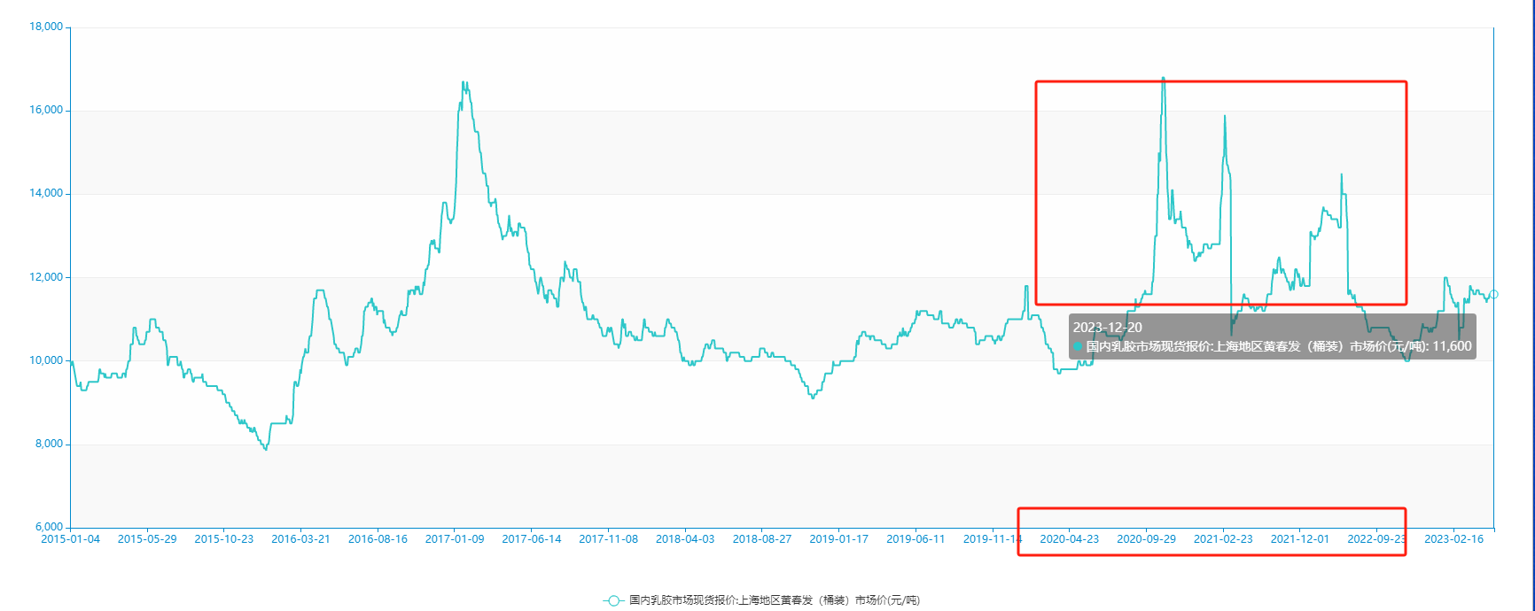Click the x-axis label 2017-11-08
The height and width of the screenshot is (611, 1535).
[608, 538]
